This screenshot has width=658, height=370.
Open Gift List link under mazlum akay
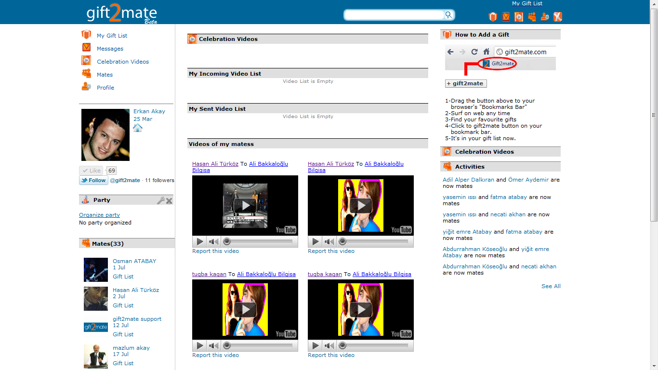pos(123,363)
